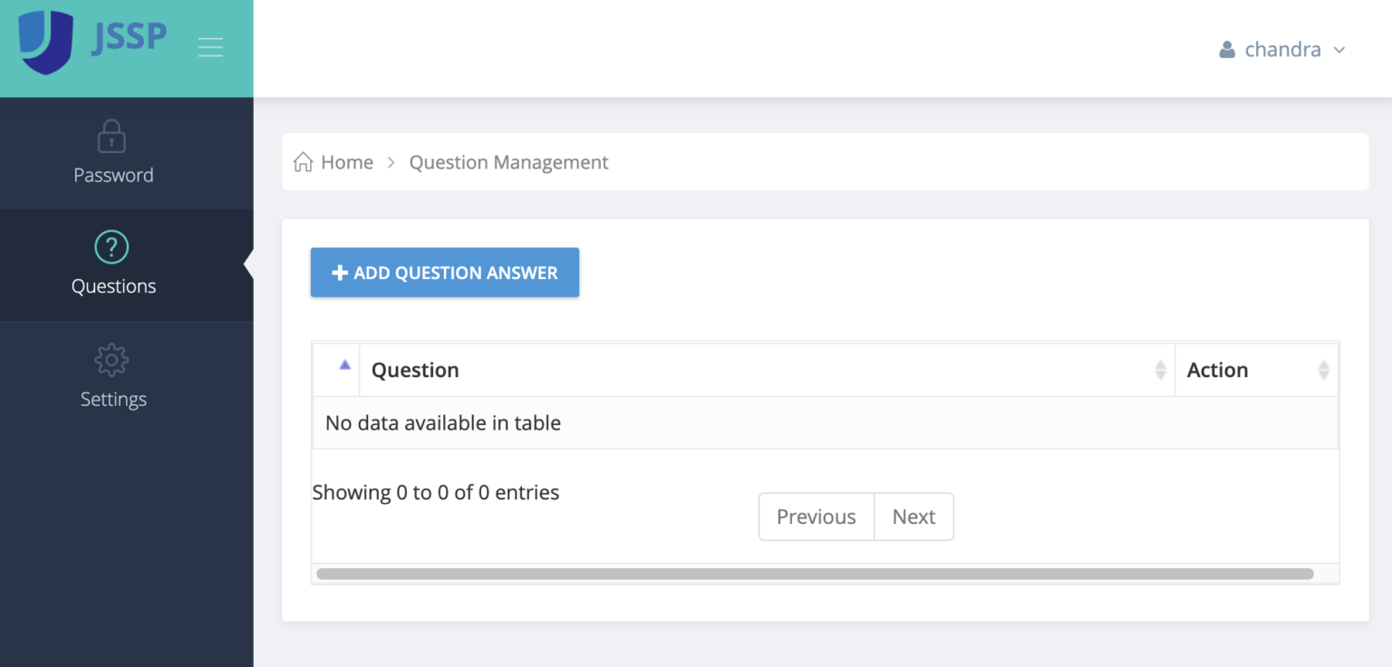This screenshot has height=667, width=1392.
Task: Click the gear Settings icon
Action: click(111, 361)
